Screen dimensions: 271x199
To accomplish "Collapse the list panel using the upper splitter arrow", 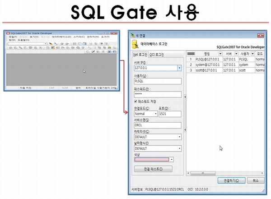I will point(185,97).
